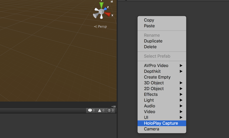Toggle console info messages counter
This screenshot has height=138, width=229.
click(x=91, y=110)
